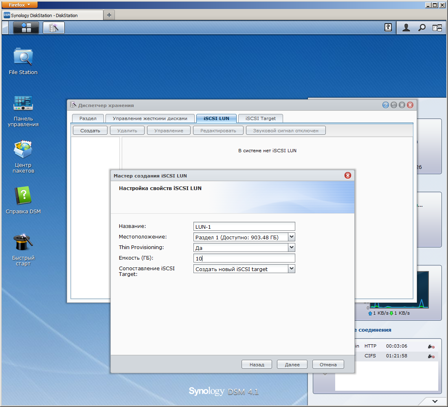This screenshot has width=448, height=407.
Task: Open the user options icon
Action: point(406,27)
